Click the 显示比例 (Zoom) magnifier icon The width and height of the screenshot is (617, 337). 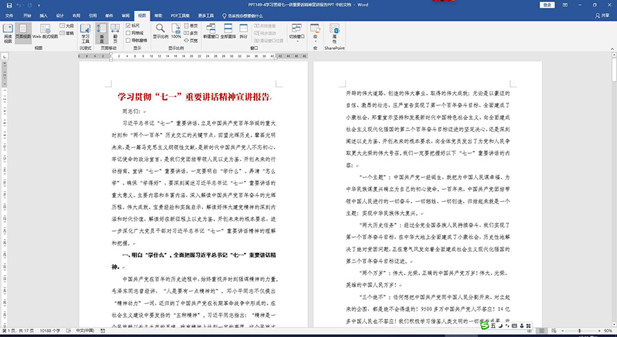[160, 29]
